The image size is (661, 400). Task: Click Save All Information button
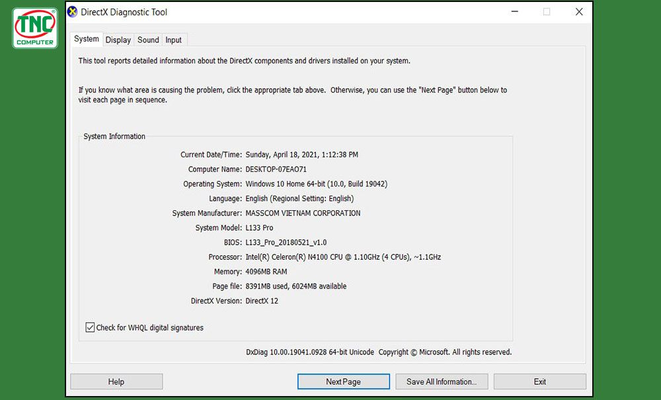pyautogui.click(x=442, y=381)
